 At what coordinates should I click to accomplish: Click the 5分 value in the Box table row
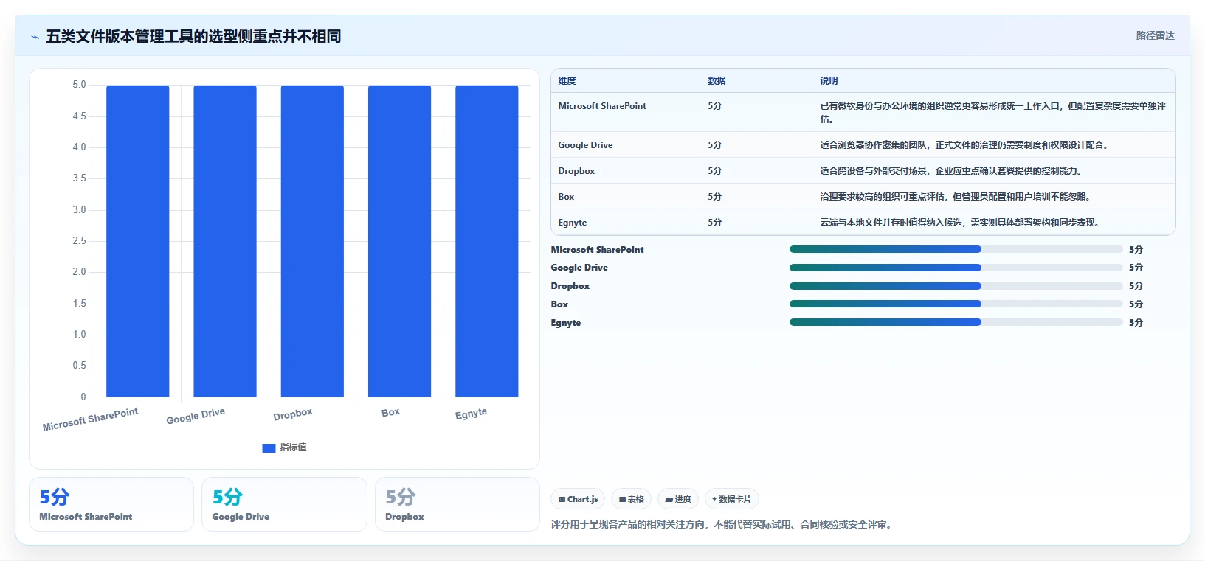pos(714,197)
